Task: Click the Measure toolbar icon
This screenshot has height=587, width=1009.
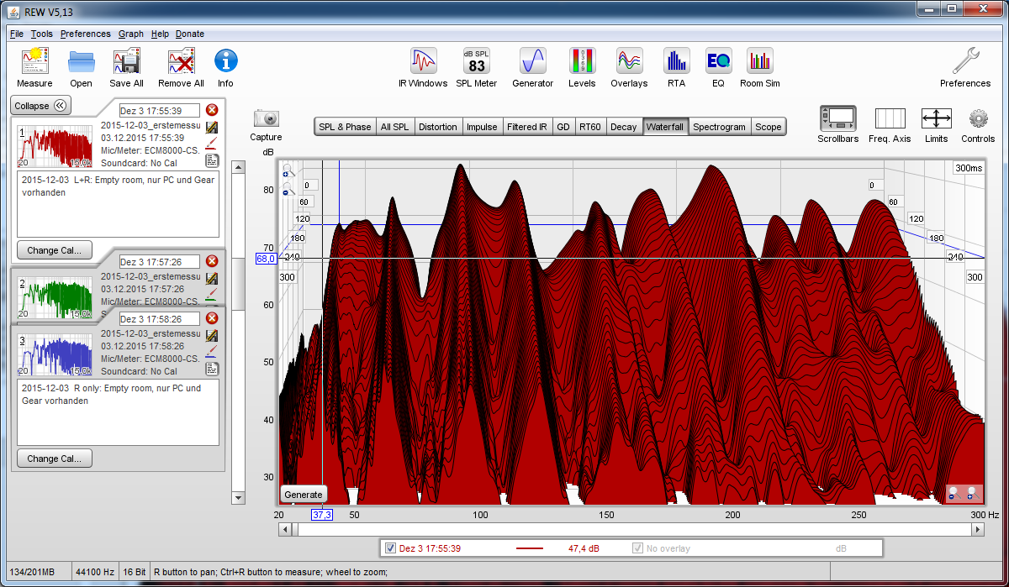Action: 34,61
